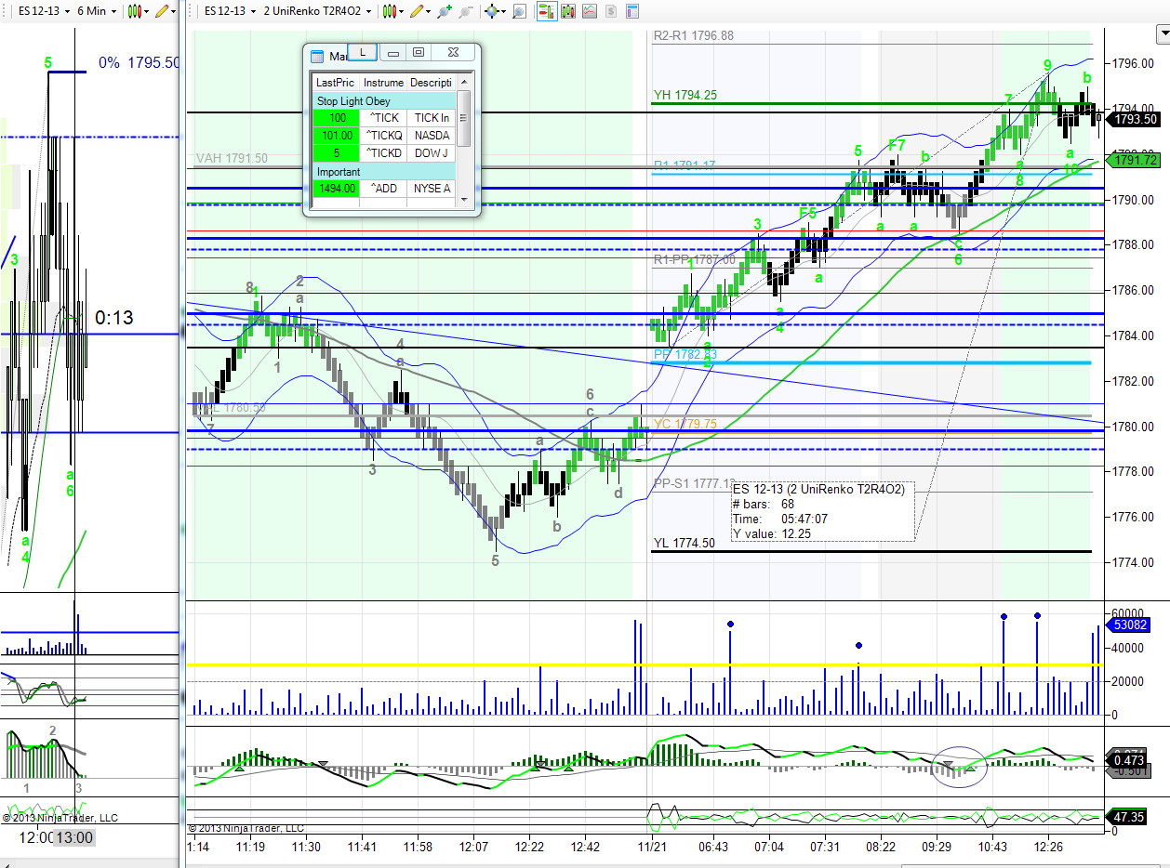This screenshot has height=868, width=1170.
Task: Sort by Instrume column header
Action: point(383,83)
